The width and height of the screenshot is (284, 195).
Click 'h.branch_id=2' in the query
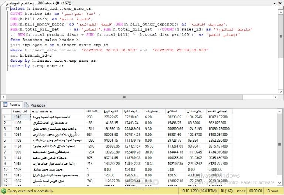pos(35,56)
